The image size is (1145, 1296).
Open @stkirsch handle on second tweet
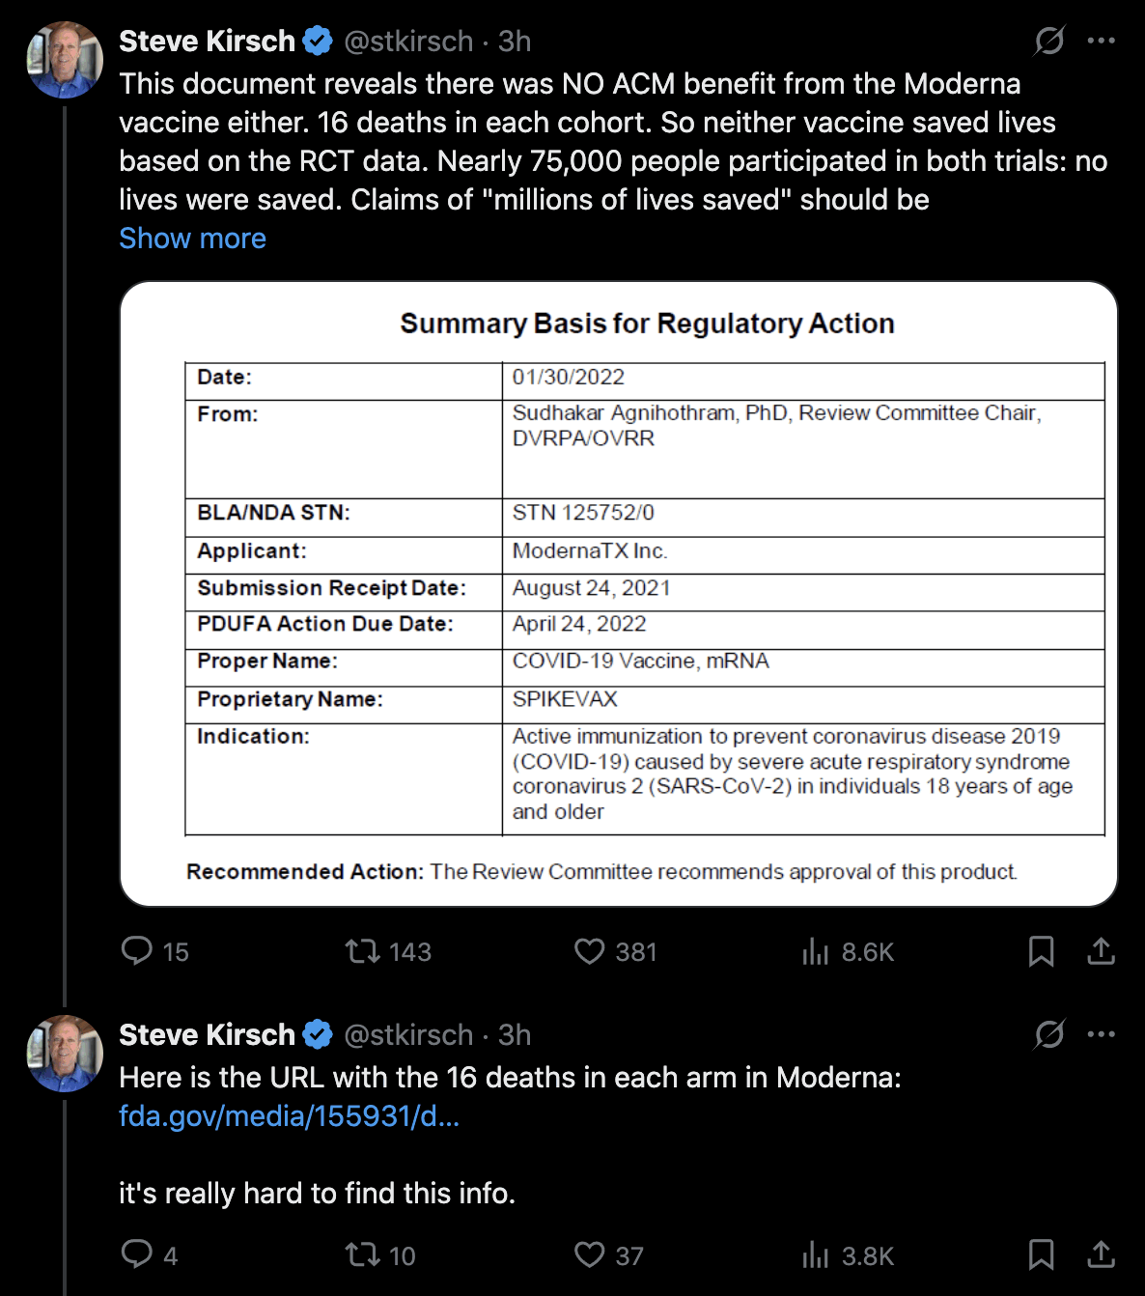(408, 1034)
